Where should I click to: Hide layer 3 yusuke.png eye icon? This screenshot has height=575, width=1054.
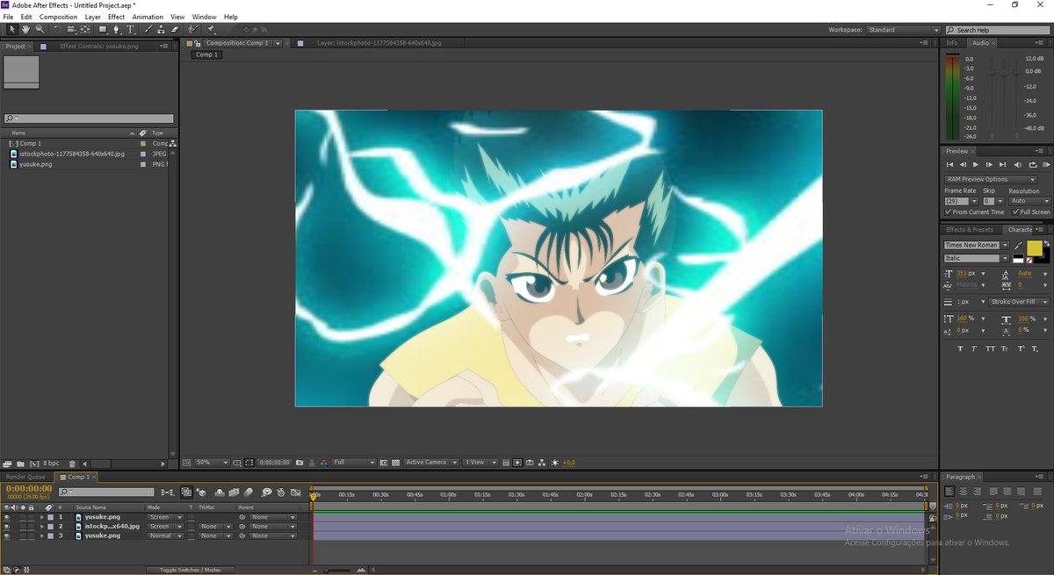7,535
